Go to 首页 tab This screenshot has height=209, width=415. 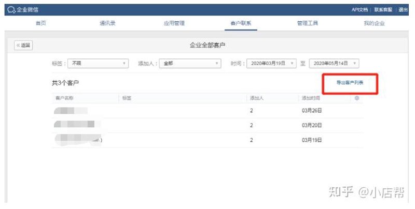pyautogui.click(x=41, y=23)
